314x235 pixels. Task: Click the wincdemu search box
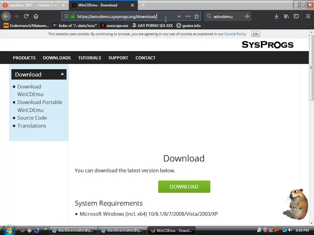[227, 17]
